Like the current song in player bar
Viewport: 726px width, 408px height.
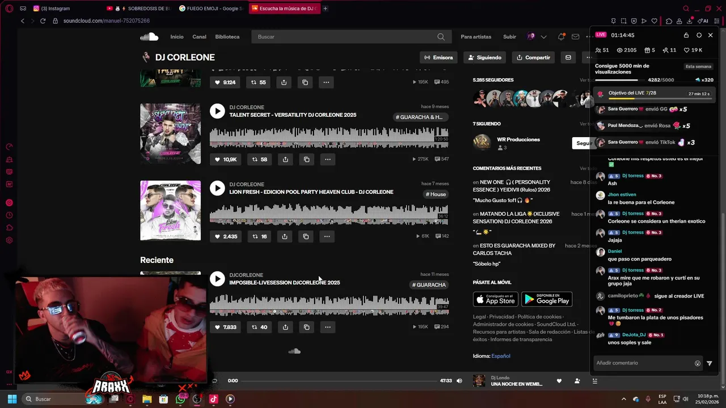click(559, 381)
